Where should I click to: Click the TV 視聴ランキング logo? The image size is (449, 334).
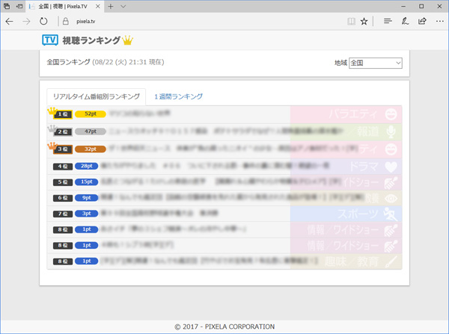coord(88,40)
